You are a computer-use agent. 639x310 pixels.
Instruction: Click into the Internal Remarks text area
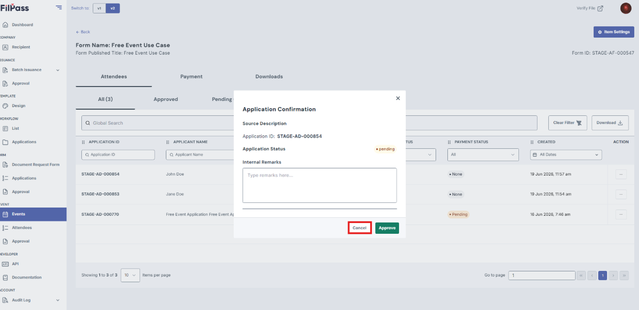pos(319,185)
